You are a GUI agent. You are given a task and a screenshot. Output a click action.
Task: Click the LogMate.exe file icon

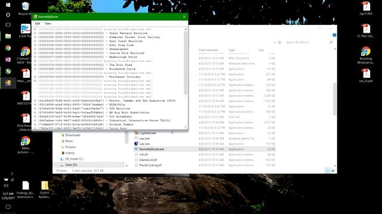(136, 133)
